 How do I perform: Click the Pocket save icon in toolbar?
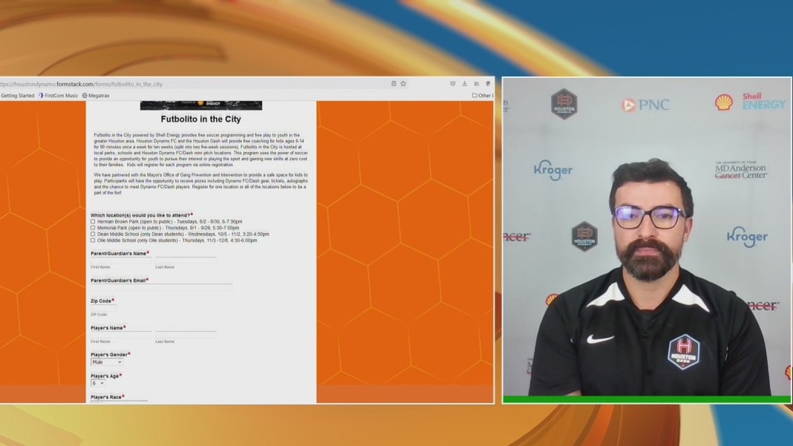(x=453, y=84)
